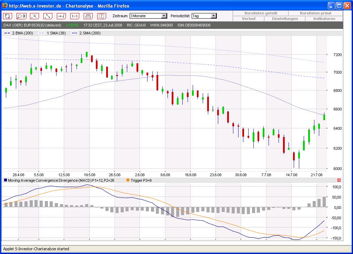Select the magnifier zoom tool
This screenshot has width=353, height=254.
click(x=21, y=16)
